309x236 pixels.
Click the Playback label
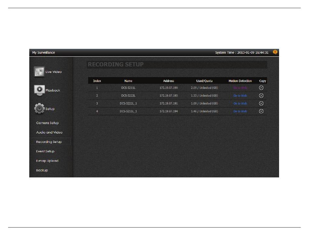click(53, 90)
